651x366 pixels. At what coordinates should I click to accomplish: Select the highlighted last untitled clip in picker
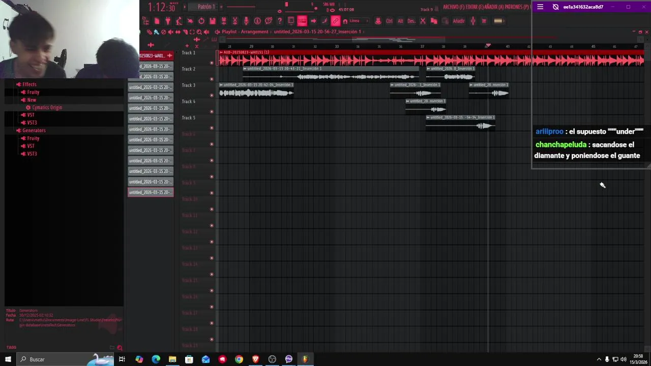pyautogui.click(x=151, y=192)
